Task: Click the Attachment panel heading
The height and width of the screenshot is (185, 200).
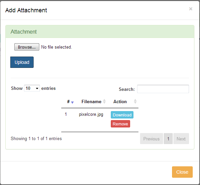Action: 24,32
